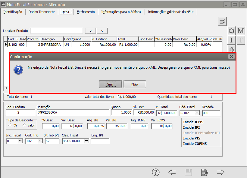
Task: Click the bottom document cancel icon
Action: click(x=204, y=172)
